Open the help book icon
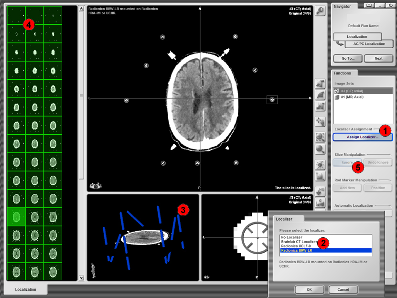 pyautogui.click(x=368, y=5)
